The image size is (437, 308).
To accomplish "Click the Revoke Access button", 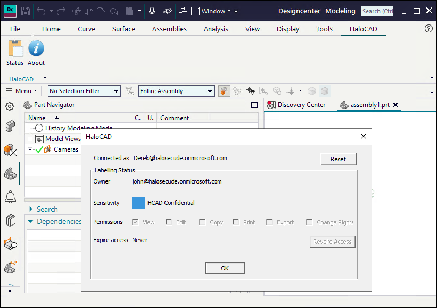I will tap(332, 242).
